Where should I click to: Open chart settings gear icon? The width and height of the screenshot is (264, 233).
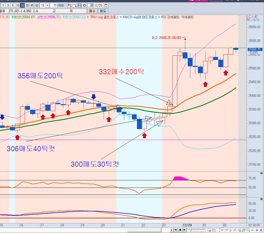(85, 5)
